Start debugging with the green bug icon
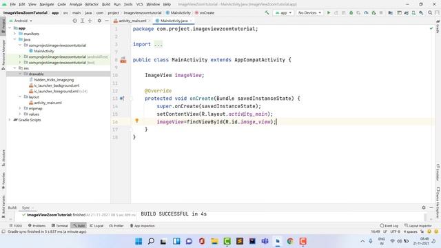The height and width of the screenshot is (248, 441). 351,12
